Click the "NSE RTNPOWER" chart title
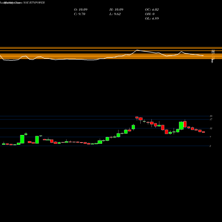Image resolution: width=222 pixels, height=222 pixels. (34, 3)
